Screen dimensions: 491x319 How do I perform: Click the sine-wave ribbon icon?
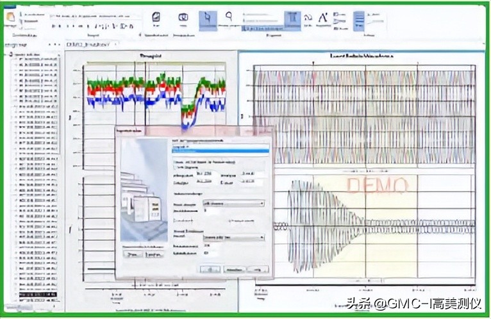click(x=308, y=18)
